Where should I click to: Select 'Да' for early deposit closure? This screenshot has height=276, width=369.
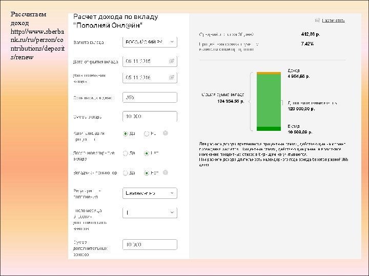tap(126, 153)
